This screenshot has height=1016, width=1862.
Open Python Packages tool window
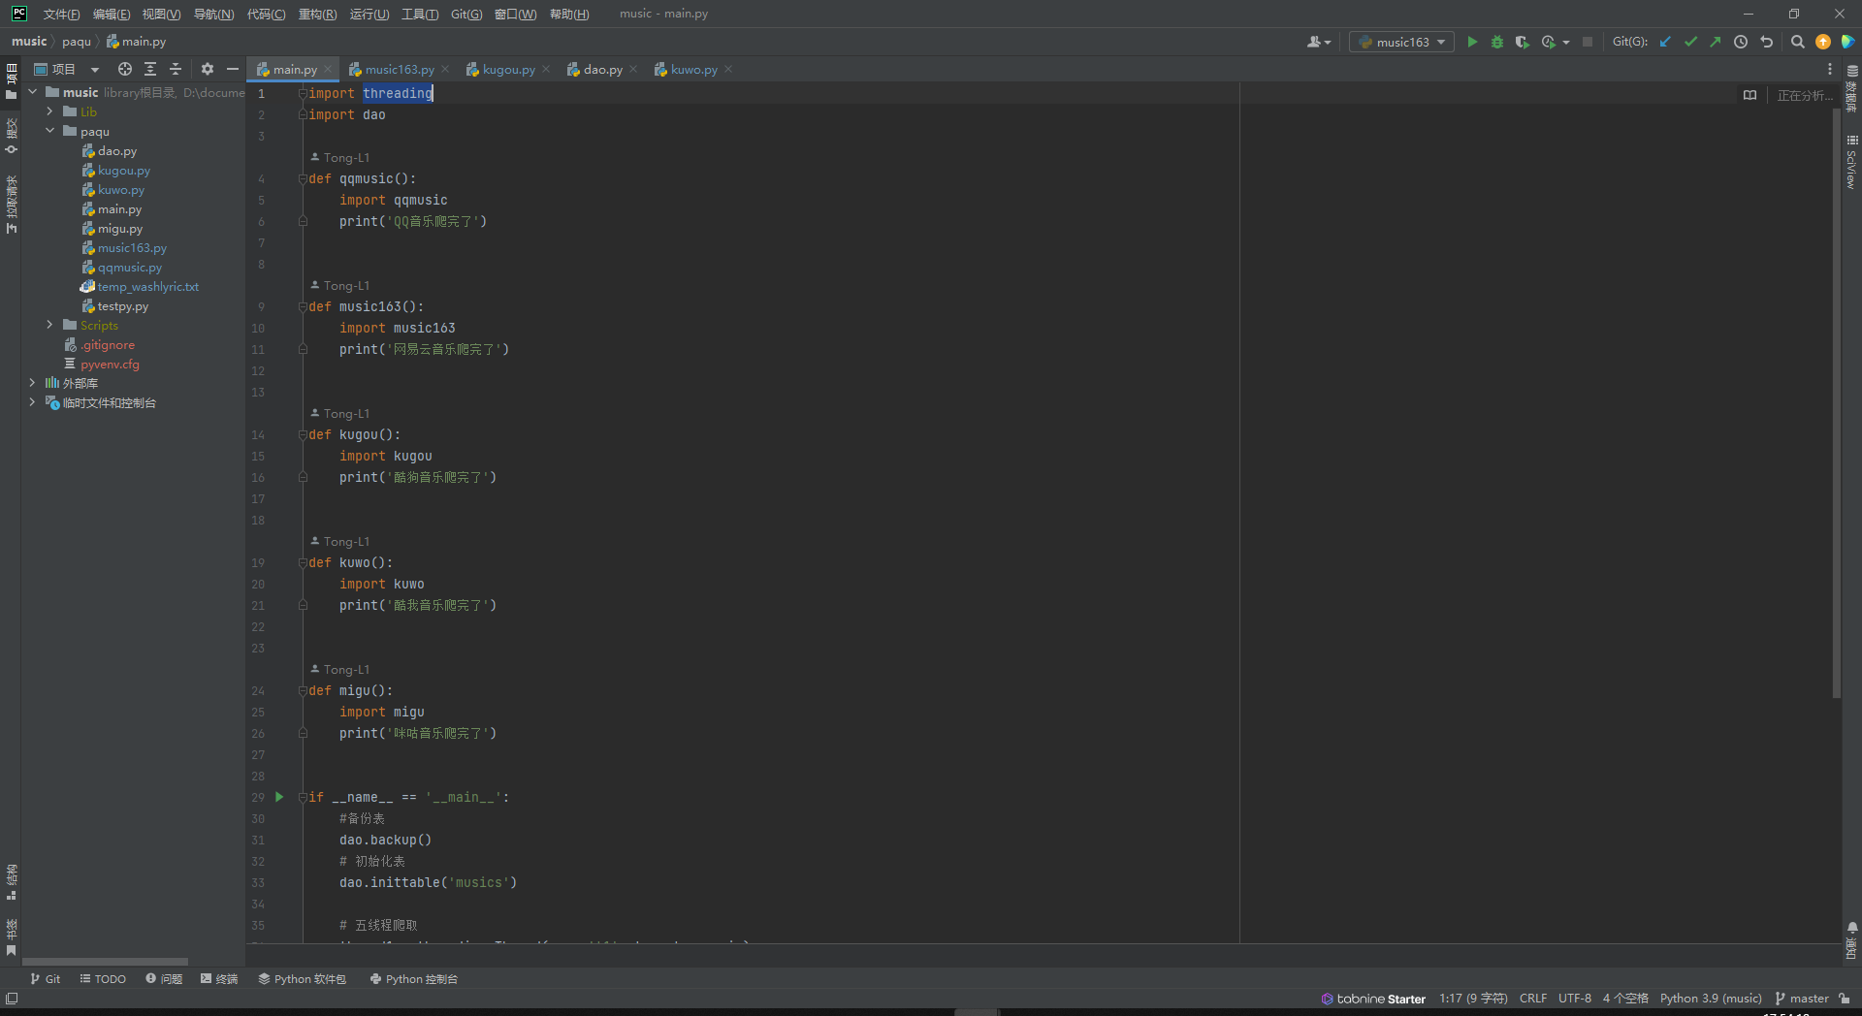302,979
